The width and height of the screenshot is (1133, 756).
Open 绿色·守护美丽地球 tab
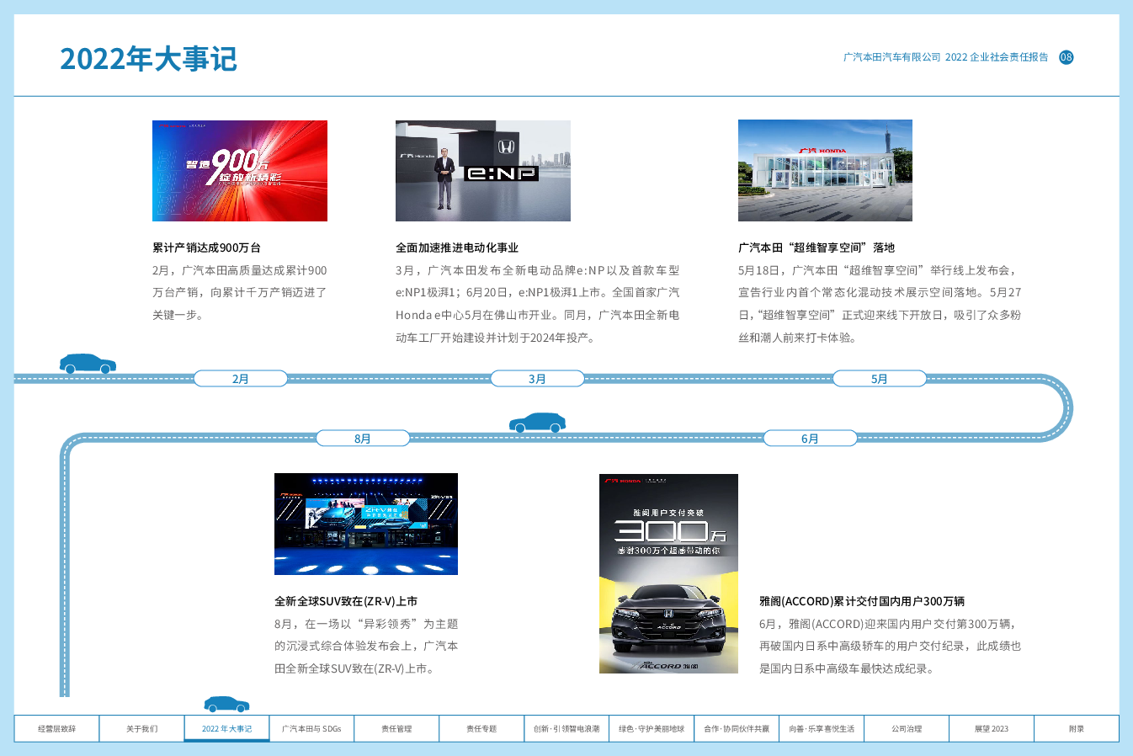pos(652,728)
